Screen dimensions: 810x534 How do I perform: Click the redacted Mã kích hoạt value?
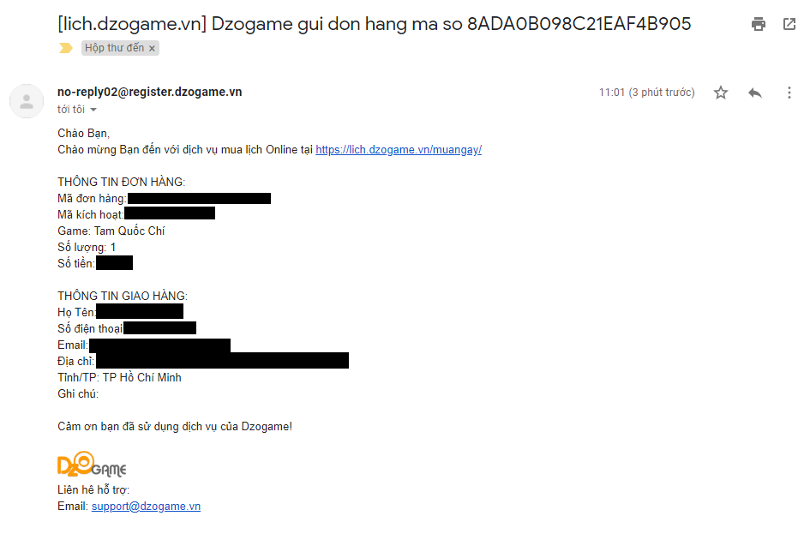click(x=170, y=213)
